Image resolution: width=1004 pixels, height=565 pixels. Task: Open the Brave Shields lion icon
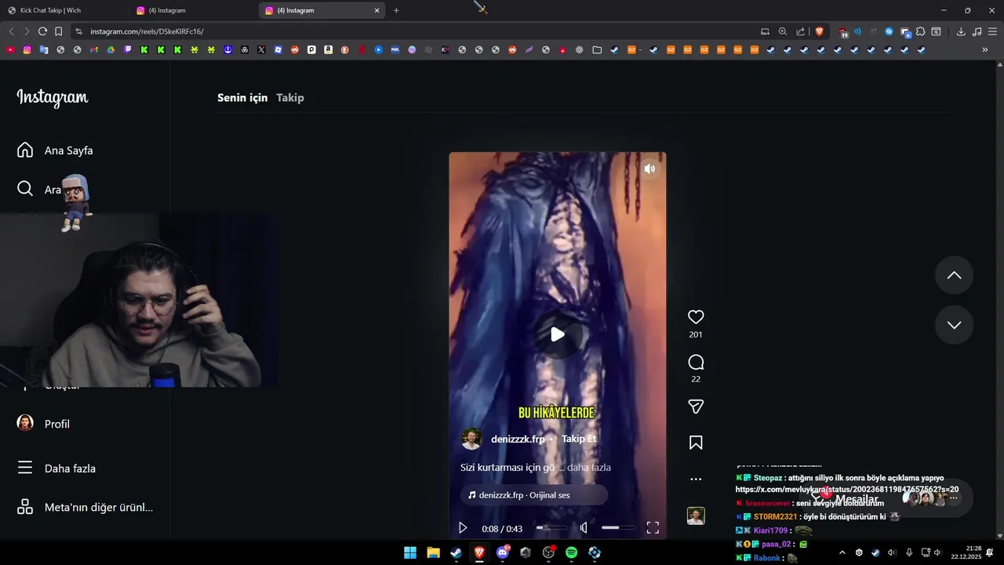coord(819,31)
